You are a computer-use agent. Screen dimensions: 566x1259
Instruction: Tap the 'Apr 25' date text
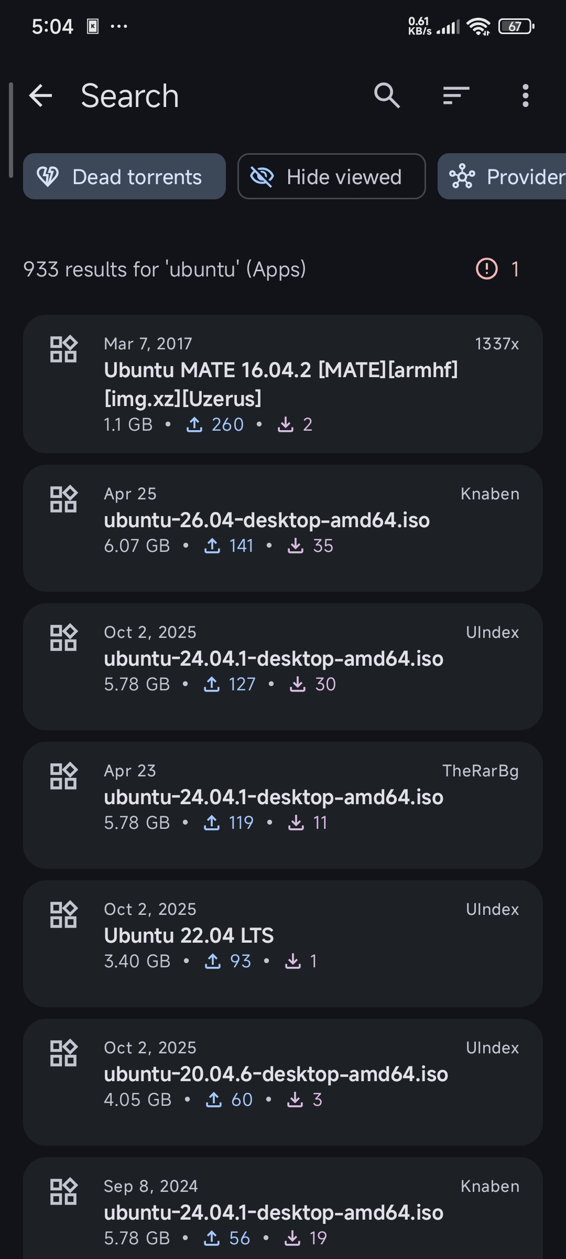130,494
